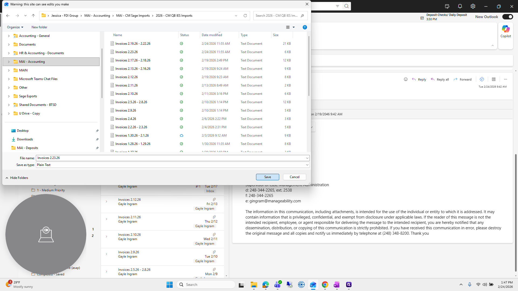Viewport: 518px width, 291px height.
Task: Click the Forward email icon
Action: [455, 79]
